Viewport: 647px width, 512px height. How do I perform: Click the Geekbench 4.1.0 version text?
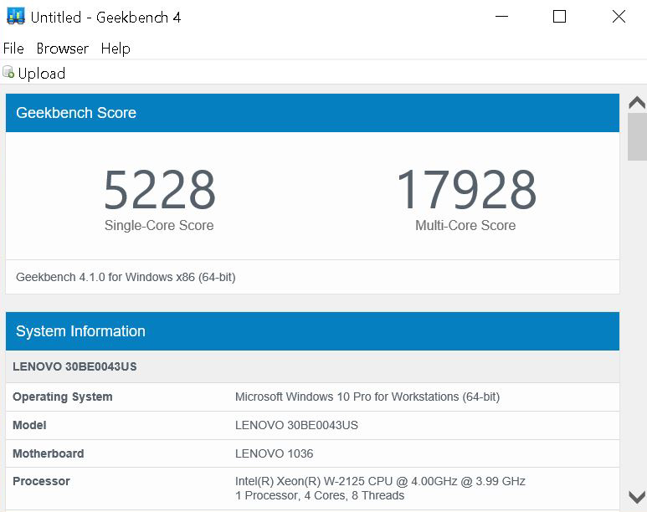pyautogui.click(x=126, y=277)
